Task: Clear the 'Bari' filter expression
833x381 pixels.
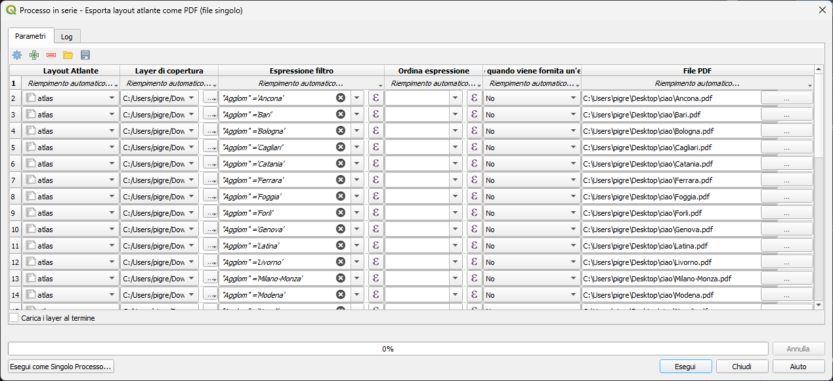Action: pyautogui.click(x=340, y=114)
